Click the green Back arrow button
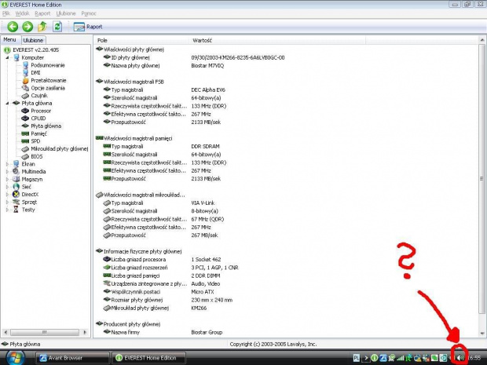Viewport: 487px width, 365px height. click(x=13, y=27)
